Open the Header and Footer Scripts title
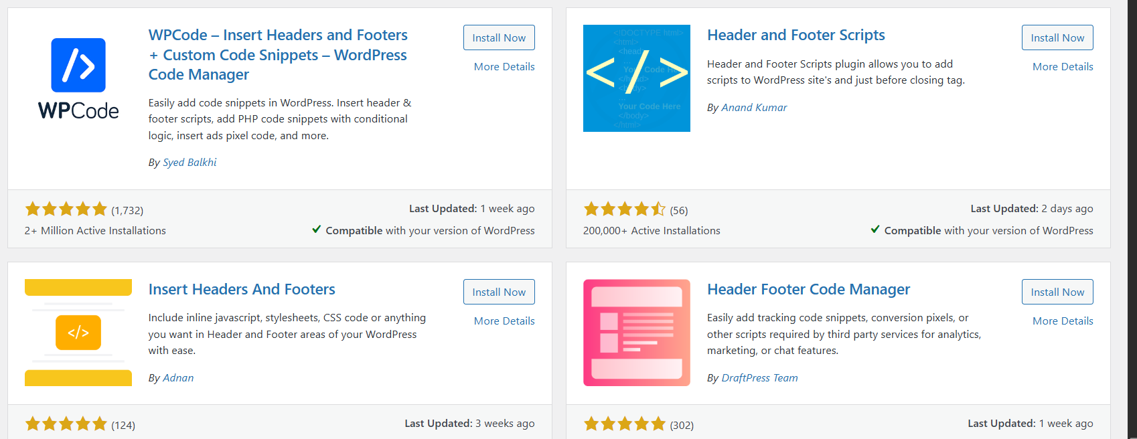 coord(795,35)
